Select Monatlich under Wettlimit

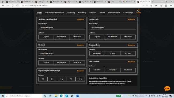(77, 62)
